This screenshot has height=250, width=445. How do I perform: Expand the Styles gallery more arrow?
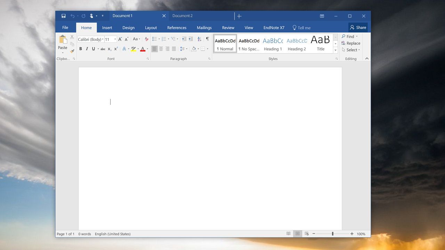tap(335, 50)
